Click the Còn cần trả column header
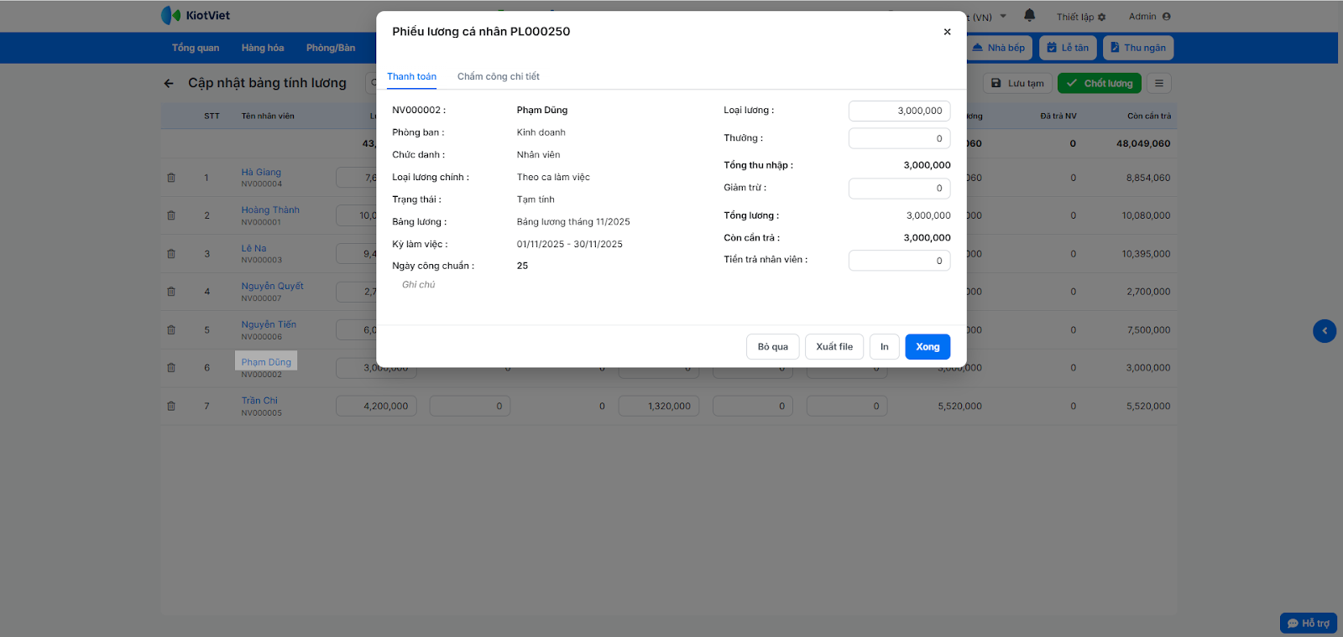 click(1149, 117)
